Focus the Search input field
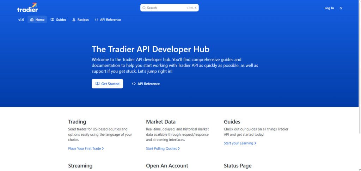Viewport: 361px width, 171px height. pyautogui.click(x=170, y=8)
